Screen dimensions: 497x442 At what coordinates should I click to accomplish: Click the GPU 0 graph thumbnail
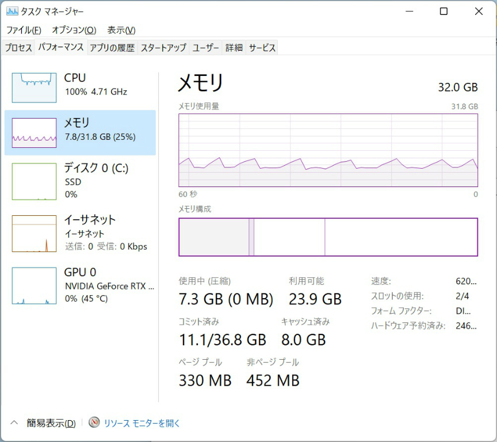tap(35, 285)
